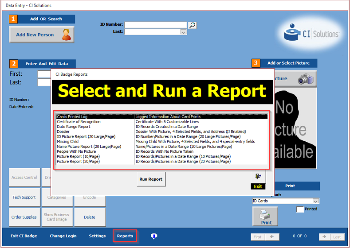The width and height of the screenshot is (350, 248).
Task: Click 'ID Records With No Picture Taken' description
Action: point(165,151)
